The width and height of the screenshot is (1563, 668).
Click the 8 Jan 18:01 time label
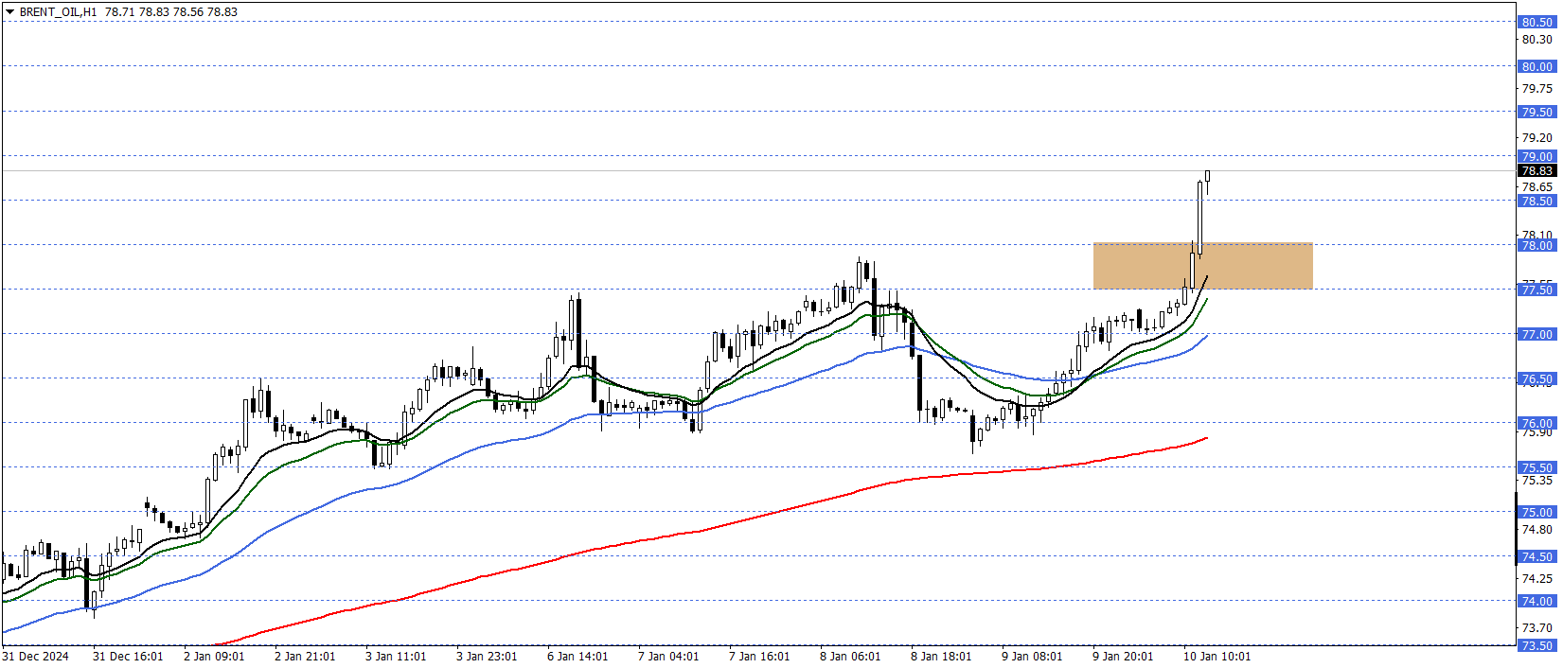pos(941,657)
